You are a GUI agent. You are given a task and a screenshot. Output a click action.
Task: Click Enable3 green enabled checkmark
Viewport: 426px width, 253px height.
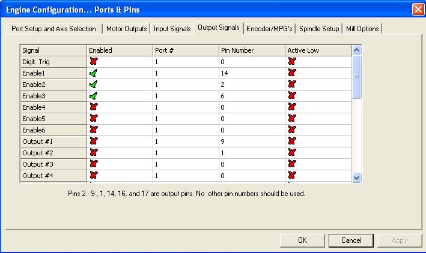click(x=93, y=96)
